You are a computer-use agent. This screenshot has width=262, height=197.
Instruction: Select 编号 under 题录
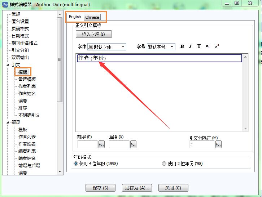pyautogui.click(x=23, y=173)
